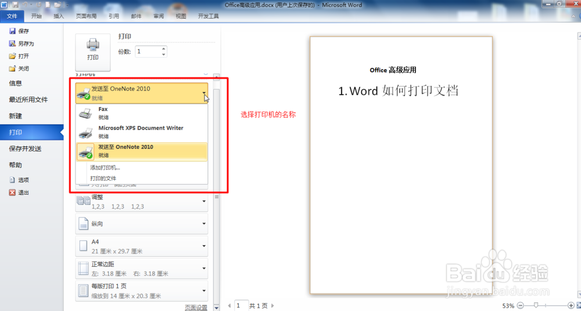Screen dimensions: 581x311
Task: Click the Undo icon in Quick Access Toolbar
Action: (25, 5)
